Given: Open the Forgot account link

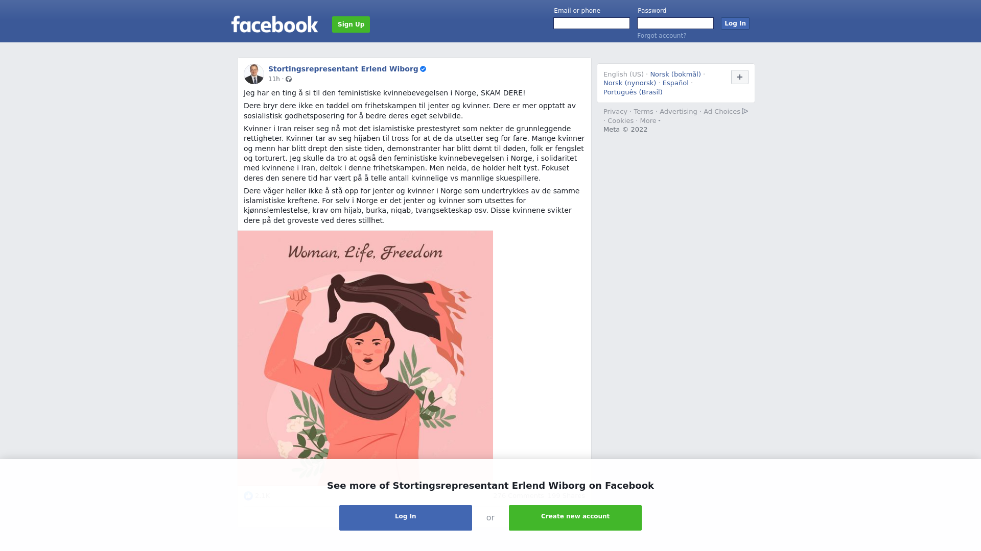Looking at the screenshot, I should (662, 36).
